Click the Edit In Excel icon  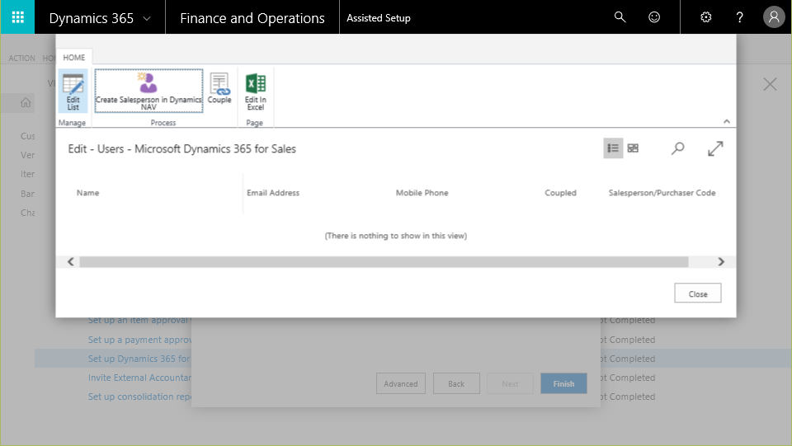[256, 91]
